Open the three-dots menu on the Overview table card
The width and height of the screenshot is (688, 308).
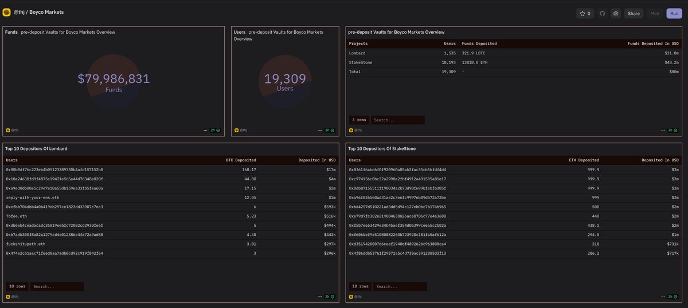point(664,130)
